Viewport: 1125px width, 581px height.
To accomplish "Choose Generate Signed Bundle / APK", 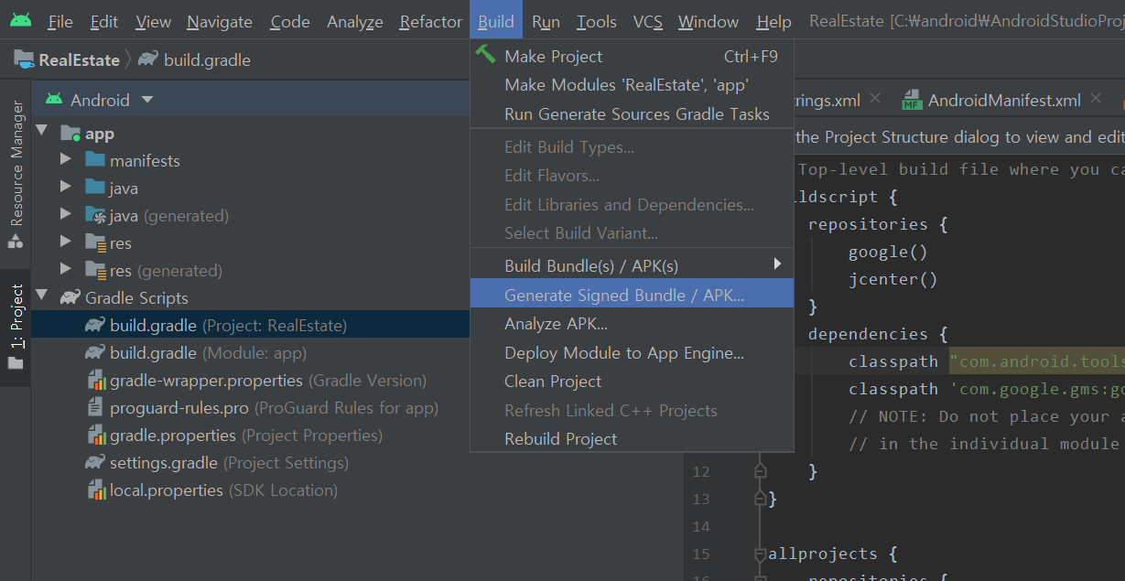I will coord(623,295).
